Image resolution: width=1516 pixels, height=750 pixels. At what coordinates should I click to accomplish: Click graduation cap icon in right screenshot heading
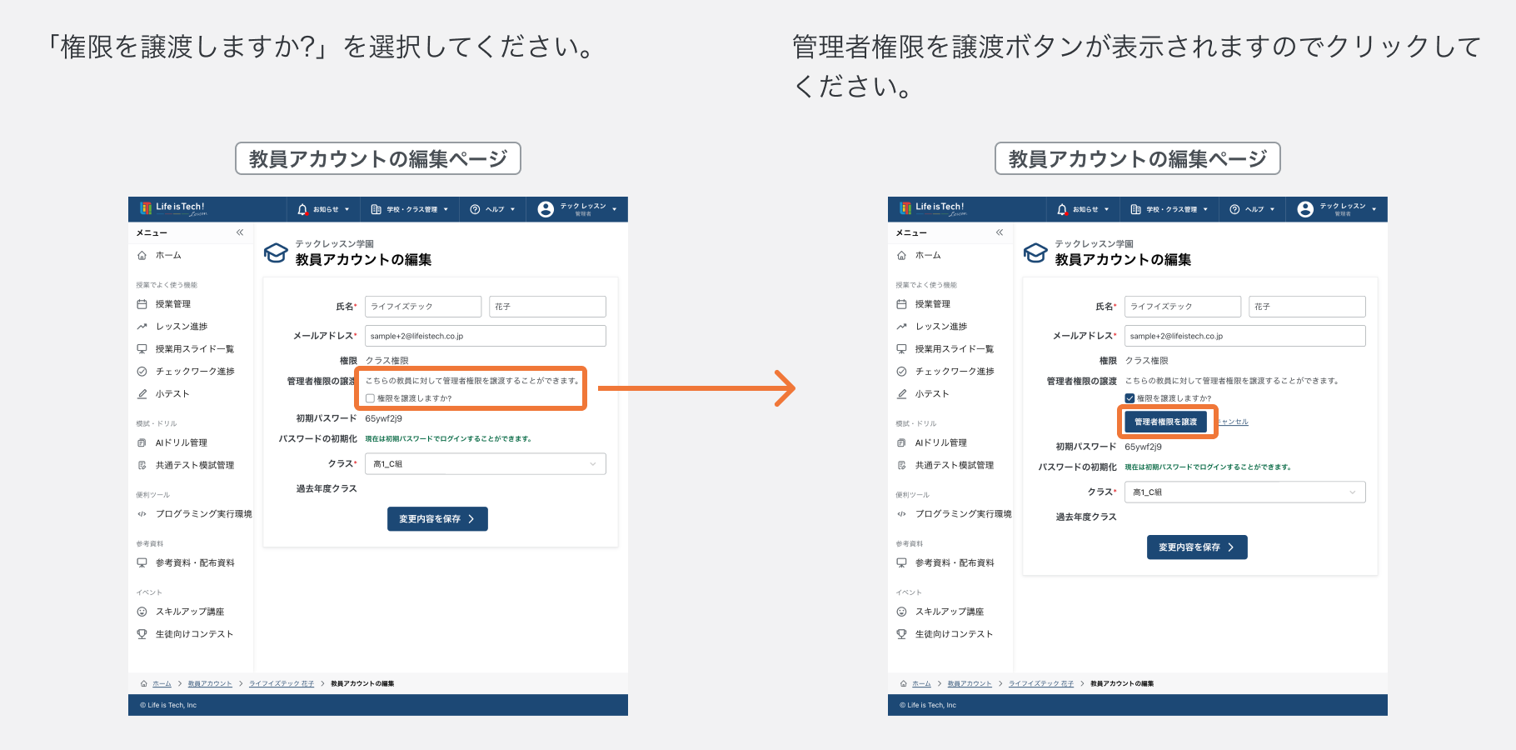(1035, 252)
